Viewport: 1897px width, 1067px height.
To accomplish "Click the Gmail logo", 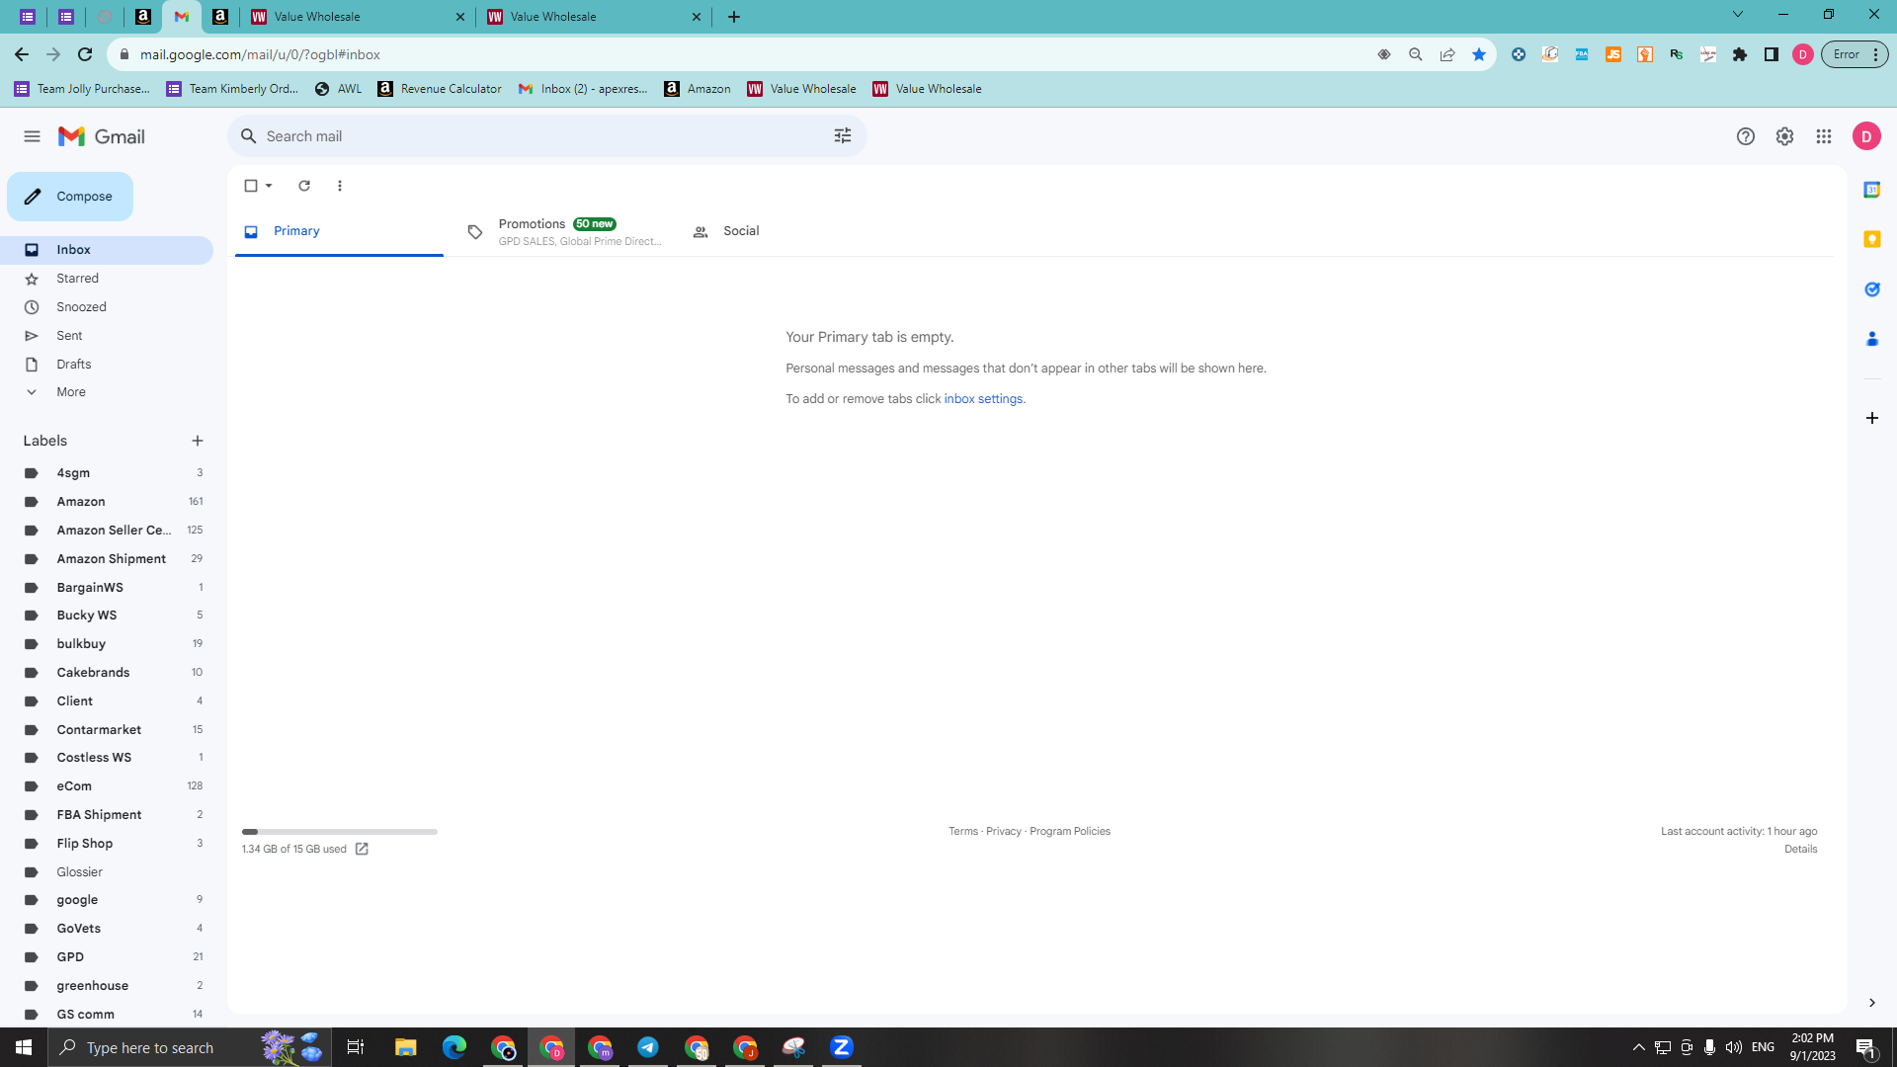I will click(102, 136).
